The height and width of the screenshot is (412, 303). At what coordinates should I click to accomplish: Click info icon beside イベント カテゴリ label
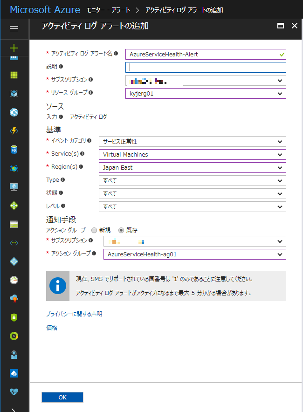coord(90,141)
